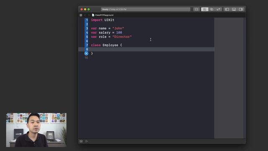This screenshot has height=151, width=268.
Task: Click line number 3 in the gutter
Action: coord(87,29)
